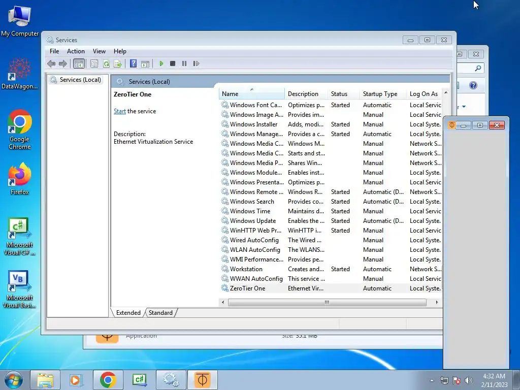Image resolution: width=520 pixels, height=390 pixels.
Task: Open Properties toolbar icon in Services
Action: tap(94, 63)
